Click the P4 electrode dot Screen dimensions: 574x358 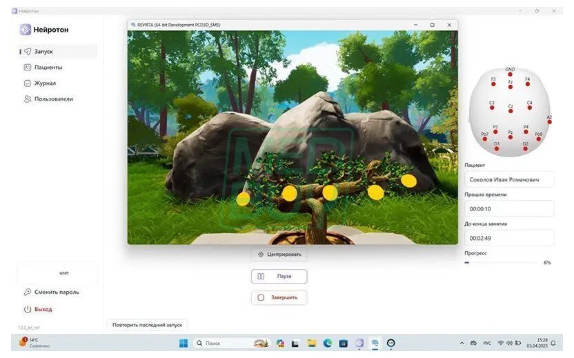point(526,132)
